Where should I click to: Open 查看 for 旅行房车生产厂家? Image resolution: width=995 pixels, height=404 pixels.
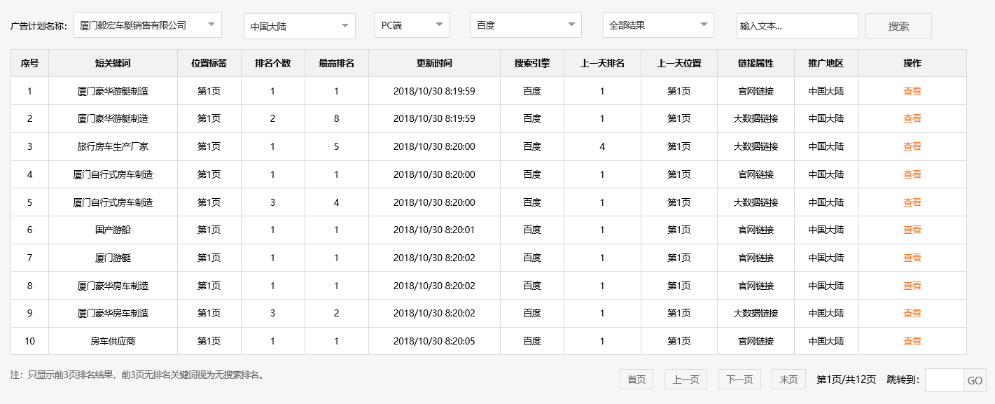[912, 146]
